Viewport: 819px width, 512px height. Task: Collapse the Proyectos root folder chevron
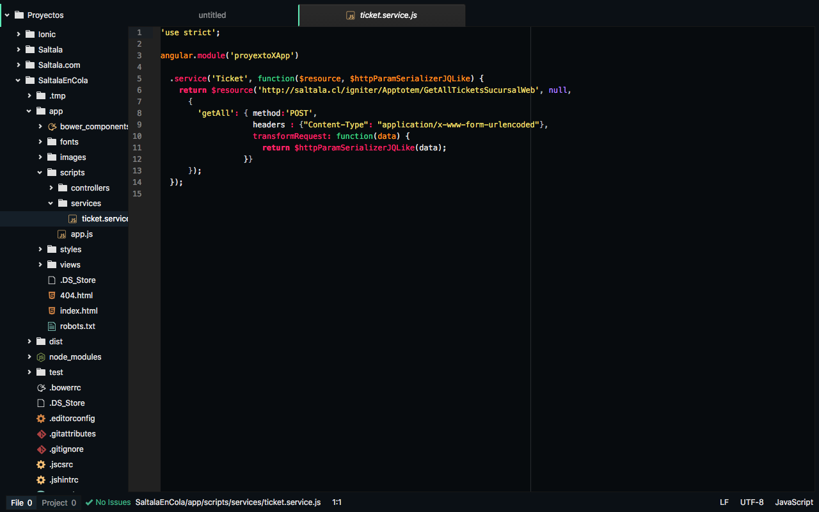(x=6, y=15)
